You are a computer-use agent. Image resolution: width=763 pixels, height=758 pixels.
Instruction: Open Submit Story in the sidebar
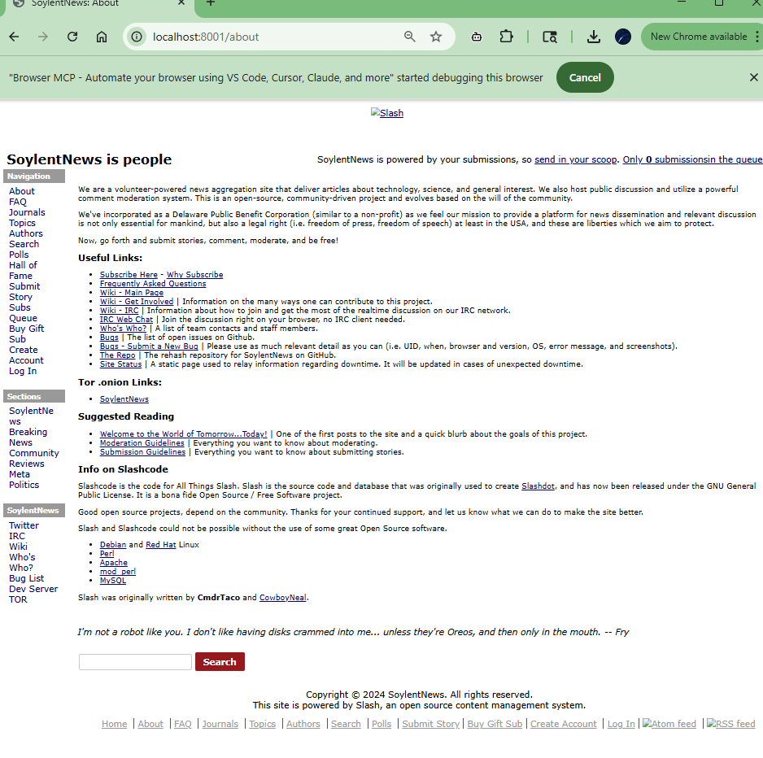(24, 292)
